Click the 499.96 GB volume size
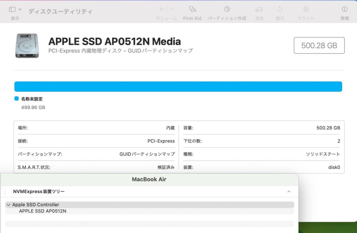357x233 pixels. 33,107
